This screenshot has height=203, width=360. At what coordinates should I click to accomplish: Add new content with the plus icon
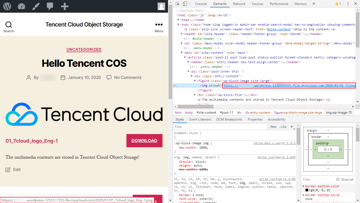pyautogui.click(x=64, y=6)
